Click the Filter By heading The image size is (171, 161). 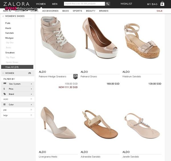click(x=9, y=79)
